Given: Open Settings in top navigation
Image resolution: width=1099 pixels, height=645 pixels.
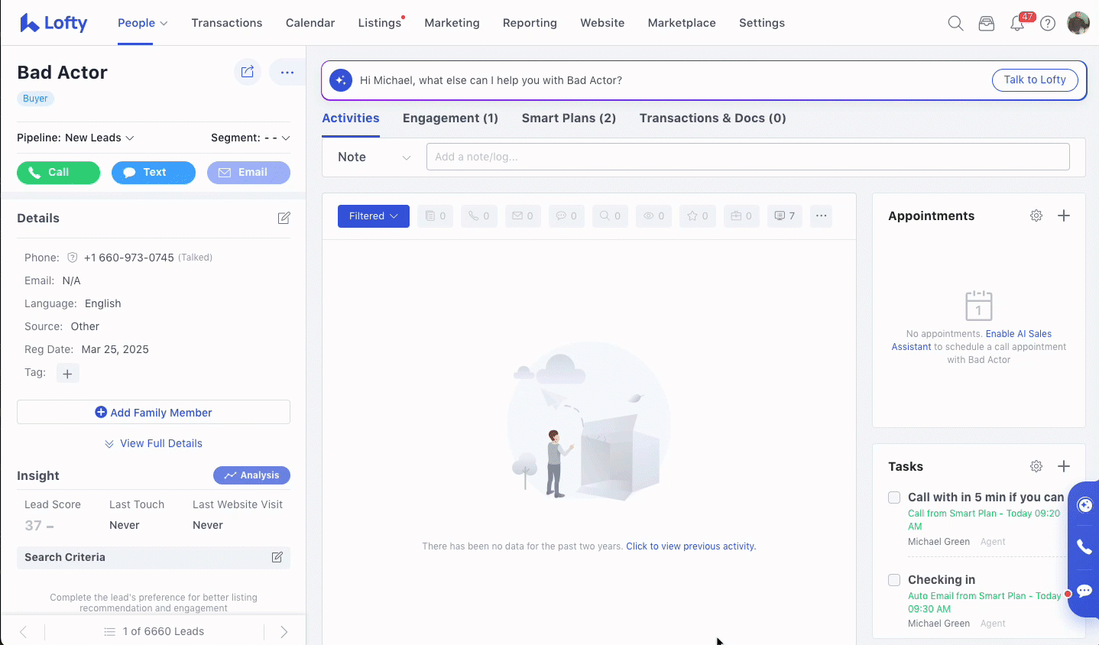Looking at the screenshot, I should pos(762,23).
